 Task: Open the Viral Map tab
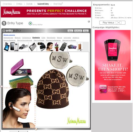pyautogui.click(x=58, y=4)
